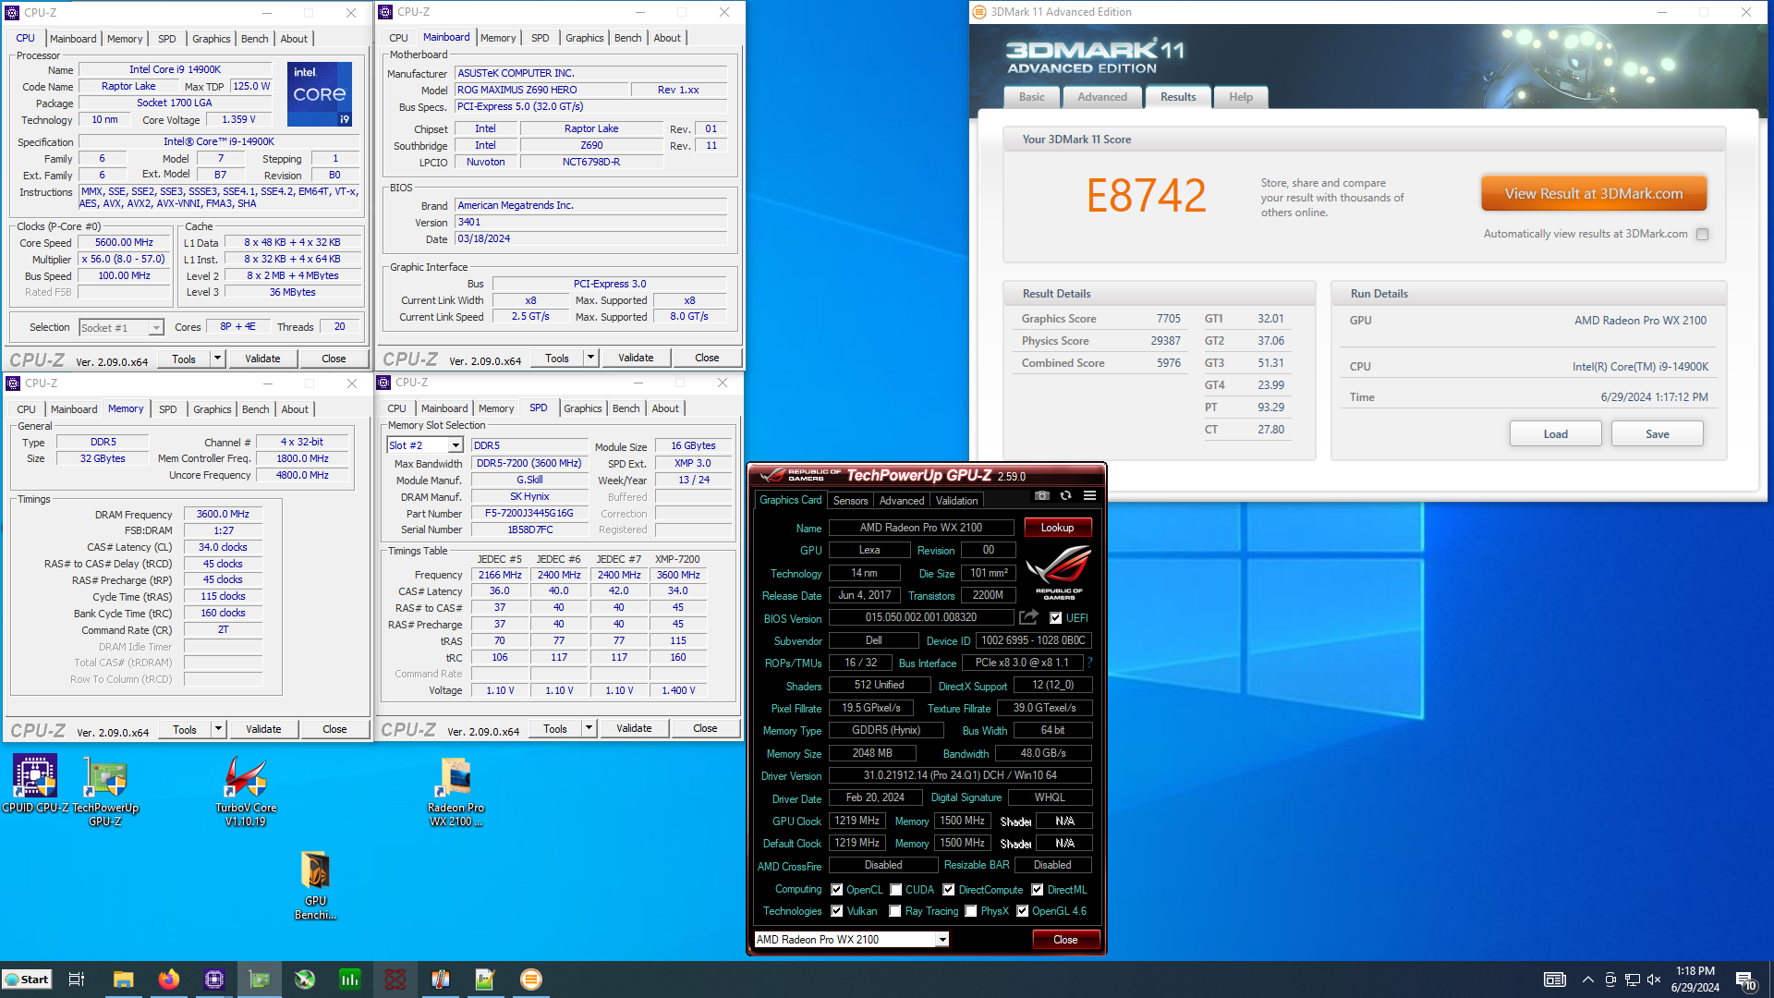The image size is (1774, 998).
Task: Click the GPU-Z screenshot camera icon
Action: 1042,496
